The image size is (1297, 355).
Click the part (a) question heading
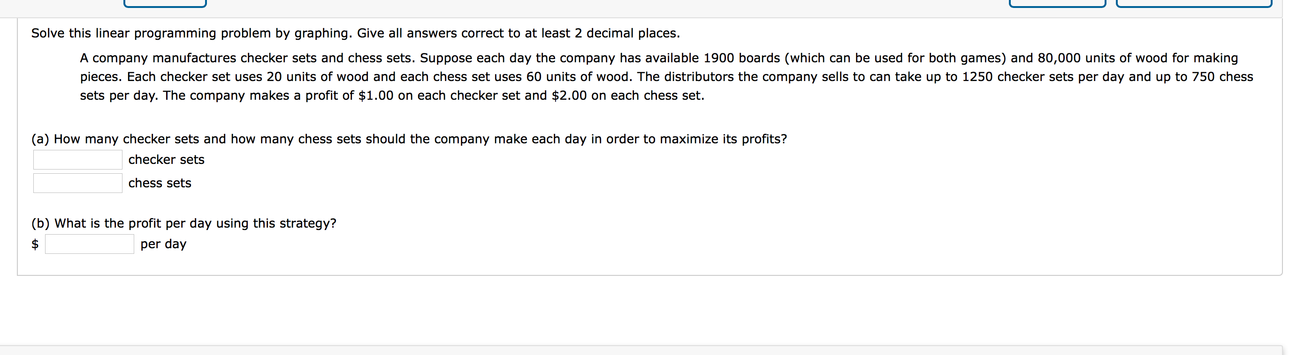409,139
